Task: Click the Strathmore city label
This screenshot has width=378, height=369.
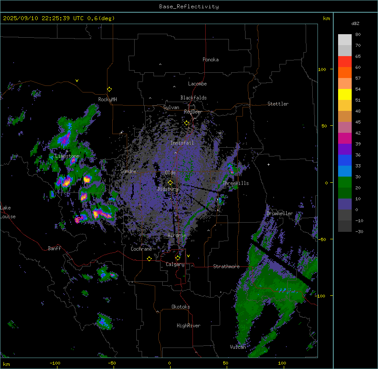Action: [226, 266]
